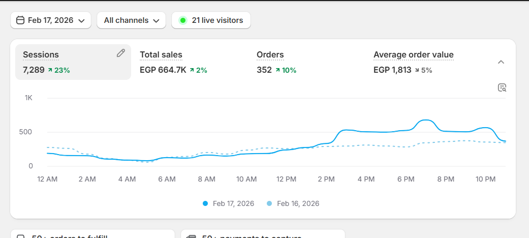This screenshot has width=529, height=238.
Task: Click the green live visitors indicator dot
Action: click(183, 20)
